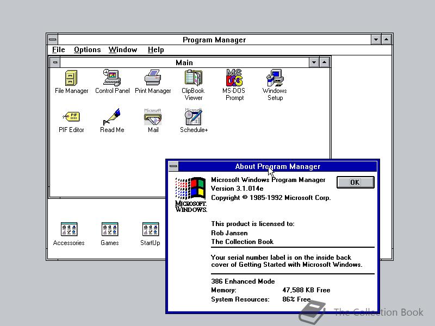
Task: Click the Microsoft Windows logo in About dialog
Action: click(x=191, y=195)
